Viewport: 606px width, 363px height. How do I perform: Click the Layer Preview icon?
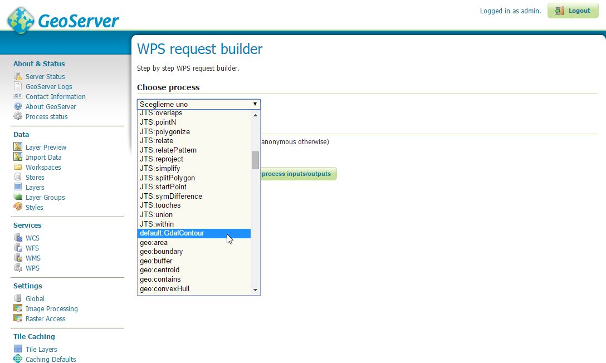(x=18, y=148)
